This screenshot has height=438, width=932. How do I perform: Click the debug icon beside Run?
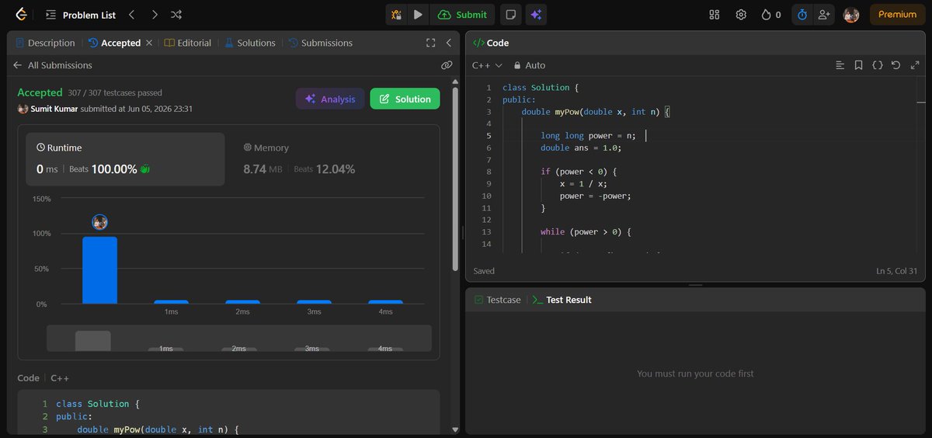coord(396,14)
